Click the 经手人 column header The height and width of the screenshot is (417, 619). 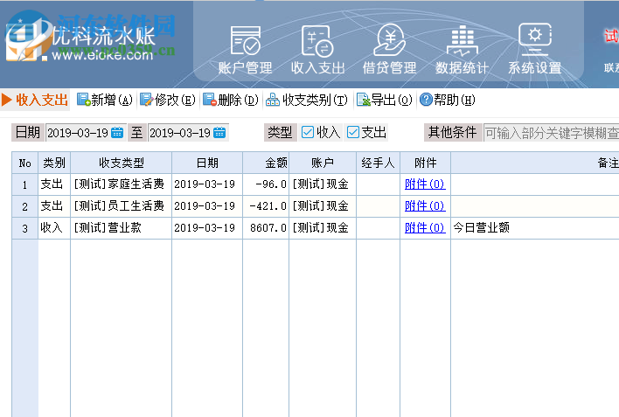[379, 163]
